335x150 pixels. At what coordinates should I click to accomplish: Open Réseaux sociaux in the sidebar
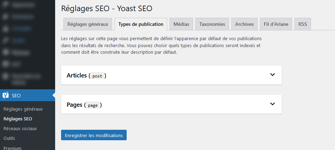[20, 128]
